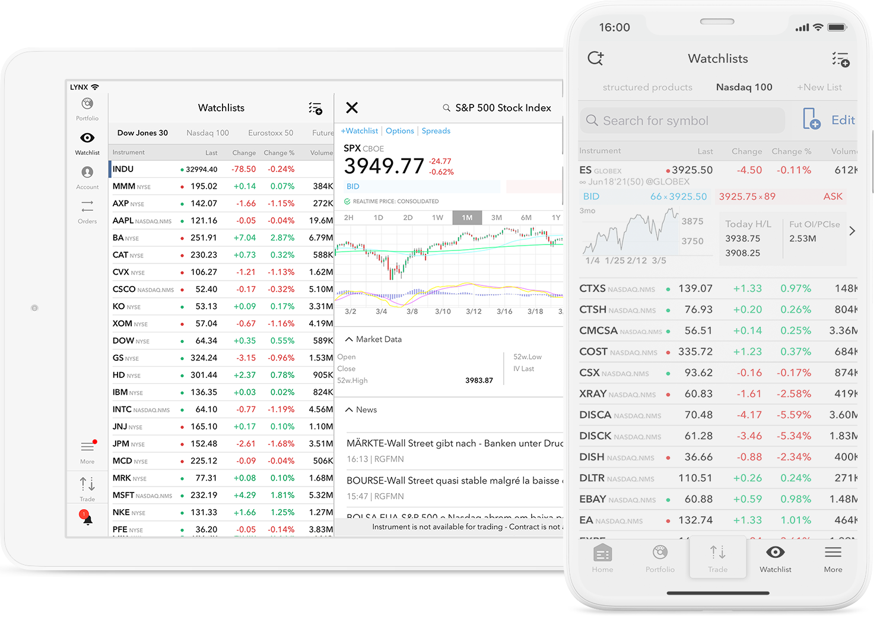Click +Watchlist link for SPX
The image size is (880, 626).
[x=360, y=131]
